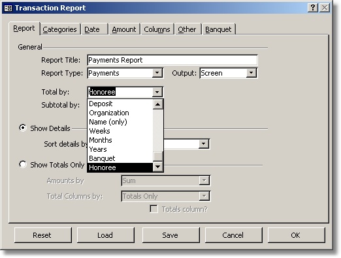Image resolution: width=341 pixels, height=258 pixels.
Task: Expand the Output dropdown
Action: [252, 73]
